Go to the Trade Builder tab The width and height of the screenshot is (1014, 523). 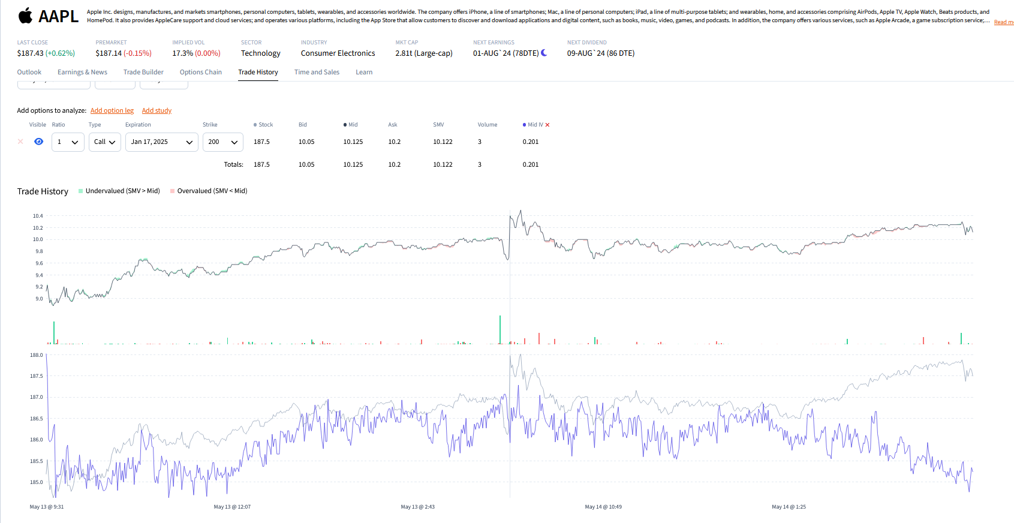pyautogui.click(x=143, y=72)
